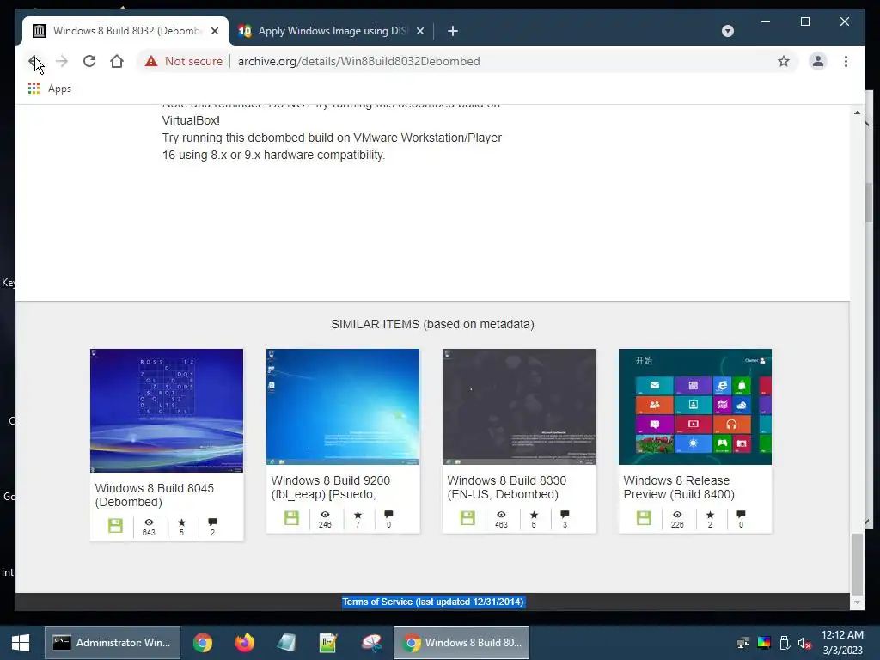This screenshot has width=880, height=660.
Task: Reload the archive.org page
Action: [x=89, y=61]
